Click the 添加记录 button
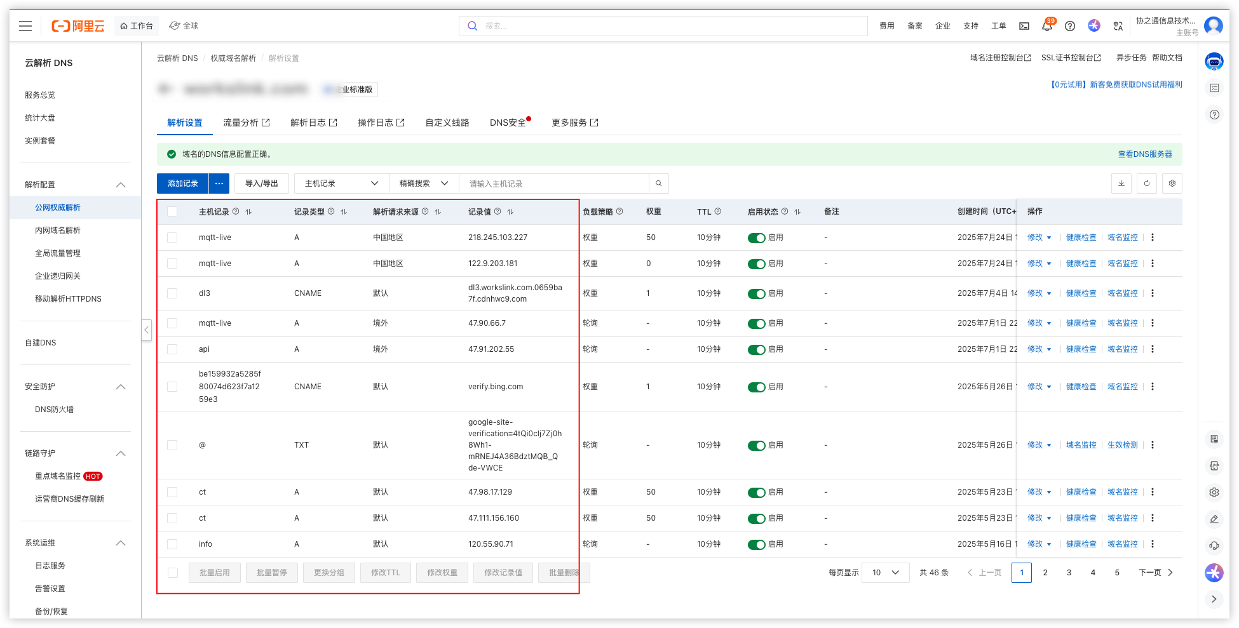The width and height of the screenshot is (1239, 628). (183, 184)
